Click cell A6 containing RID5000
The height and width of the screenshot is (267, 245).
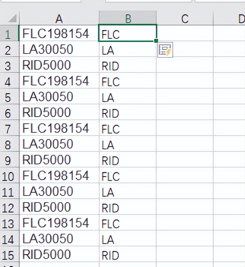[x=59, y=112]
